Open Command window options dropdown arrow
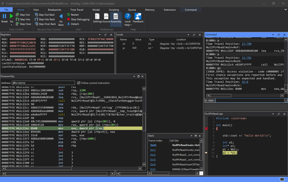288x182 pixels. (x=273, y=35)
